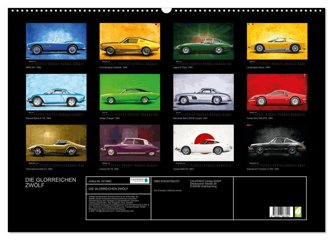Image resolution: width=333 pixels, height=240 pixels.
Task: Click the Oldtimer-Art.de author credit
Action: 167,191
